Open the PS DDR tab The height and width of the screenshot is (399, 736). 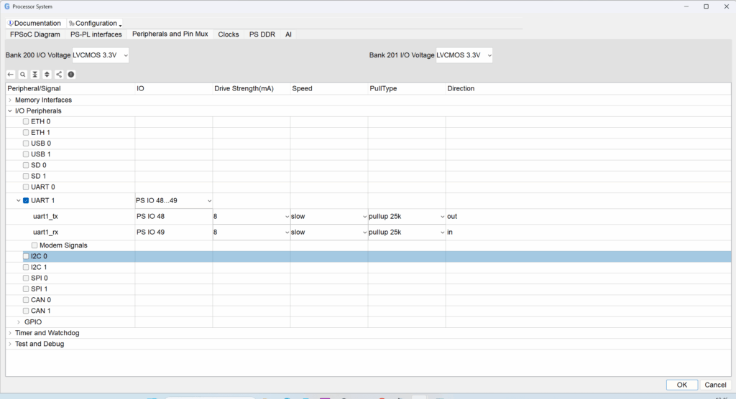point(262,34)
